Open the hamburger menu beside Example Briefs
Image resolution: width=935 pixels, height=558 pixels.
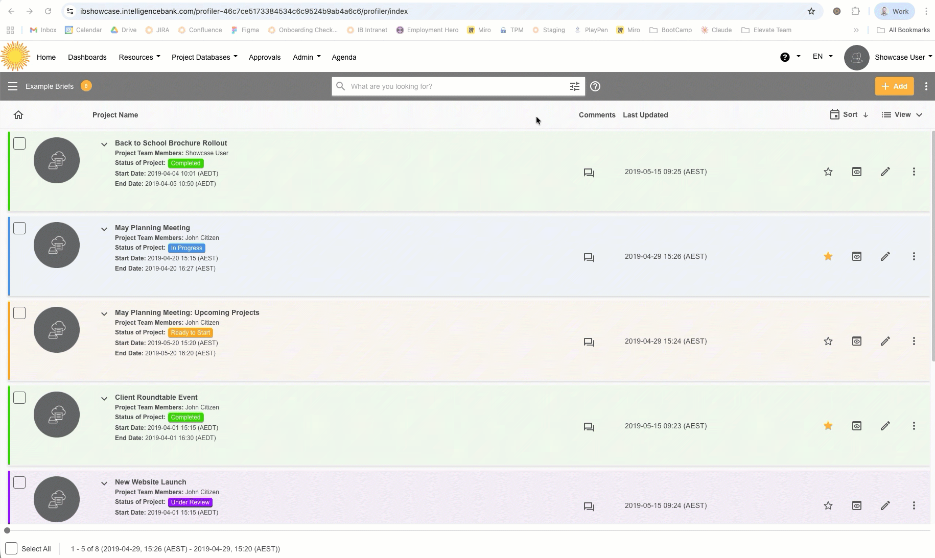tap(13, 86)
